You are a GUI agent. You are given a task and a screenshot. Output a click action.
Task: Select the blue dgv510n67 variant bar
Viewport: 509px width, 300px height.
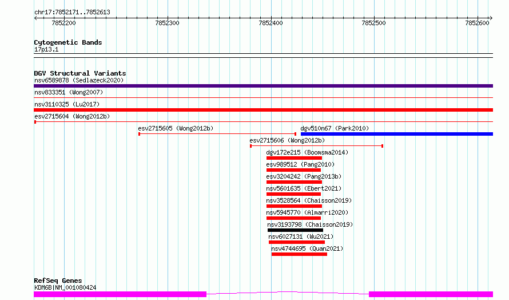[397, 134]
